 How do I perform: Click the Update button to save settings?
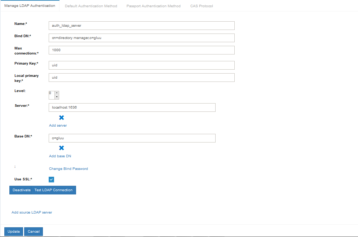[x=13, y=231]
